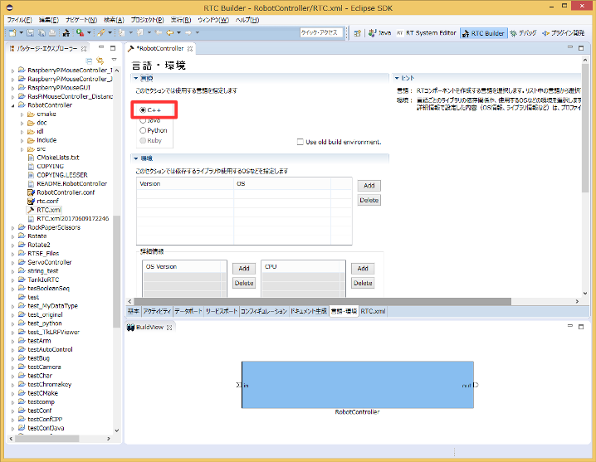Click Add next to the Version table
This screenshot has width=596, height=462.
click(x=369, y=186)
